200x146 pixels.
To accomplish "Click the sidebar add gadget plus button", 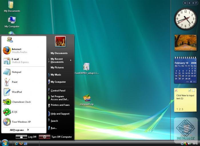I will (x=185, y=3).
